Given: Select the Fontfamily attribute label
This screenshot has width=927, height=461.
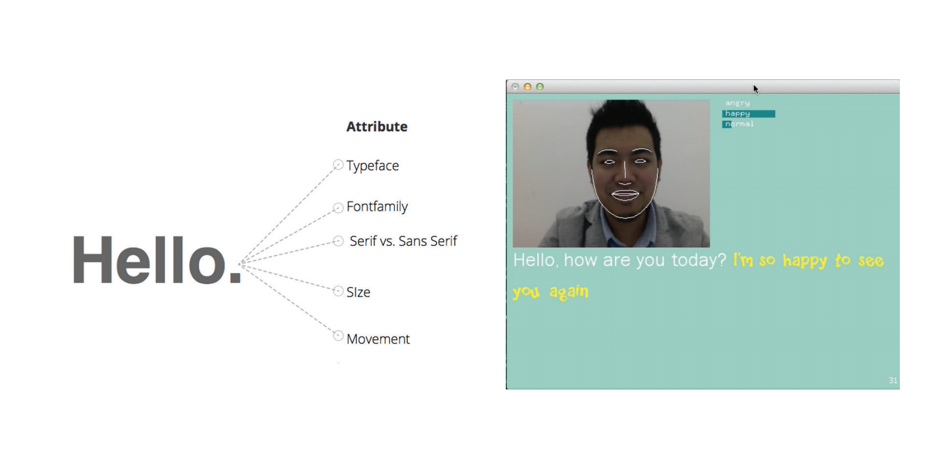Looking at the screenshot, I should [x=377, y=207].
